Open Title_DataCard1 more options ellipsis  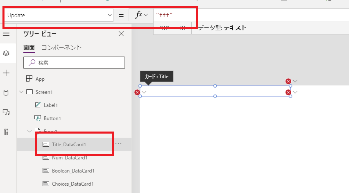(x=118, y=144)
